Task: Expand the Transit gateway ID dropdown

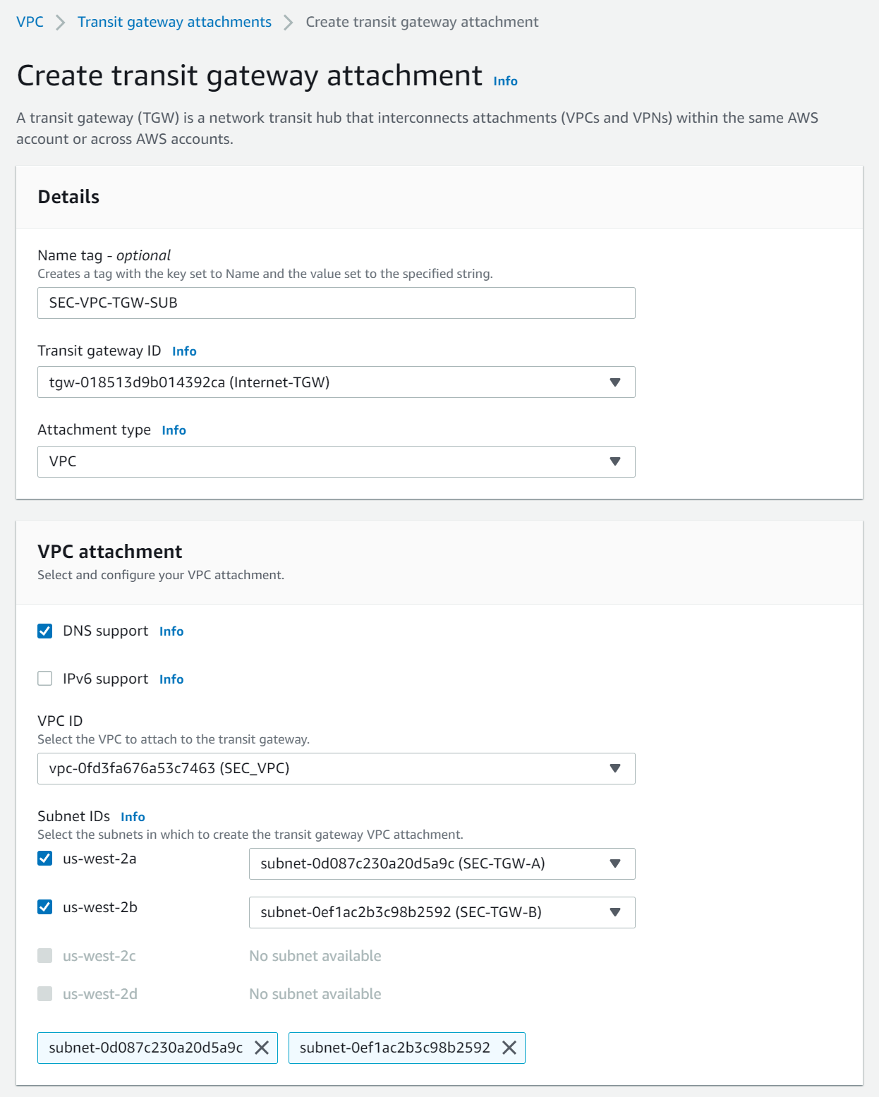Action: (336, 382)
